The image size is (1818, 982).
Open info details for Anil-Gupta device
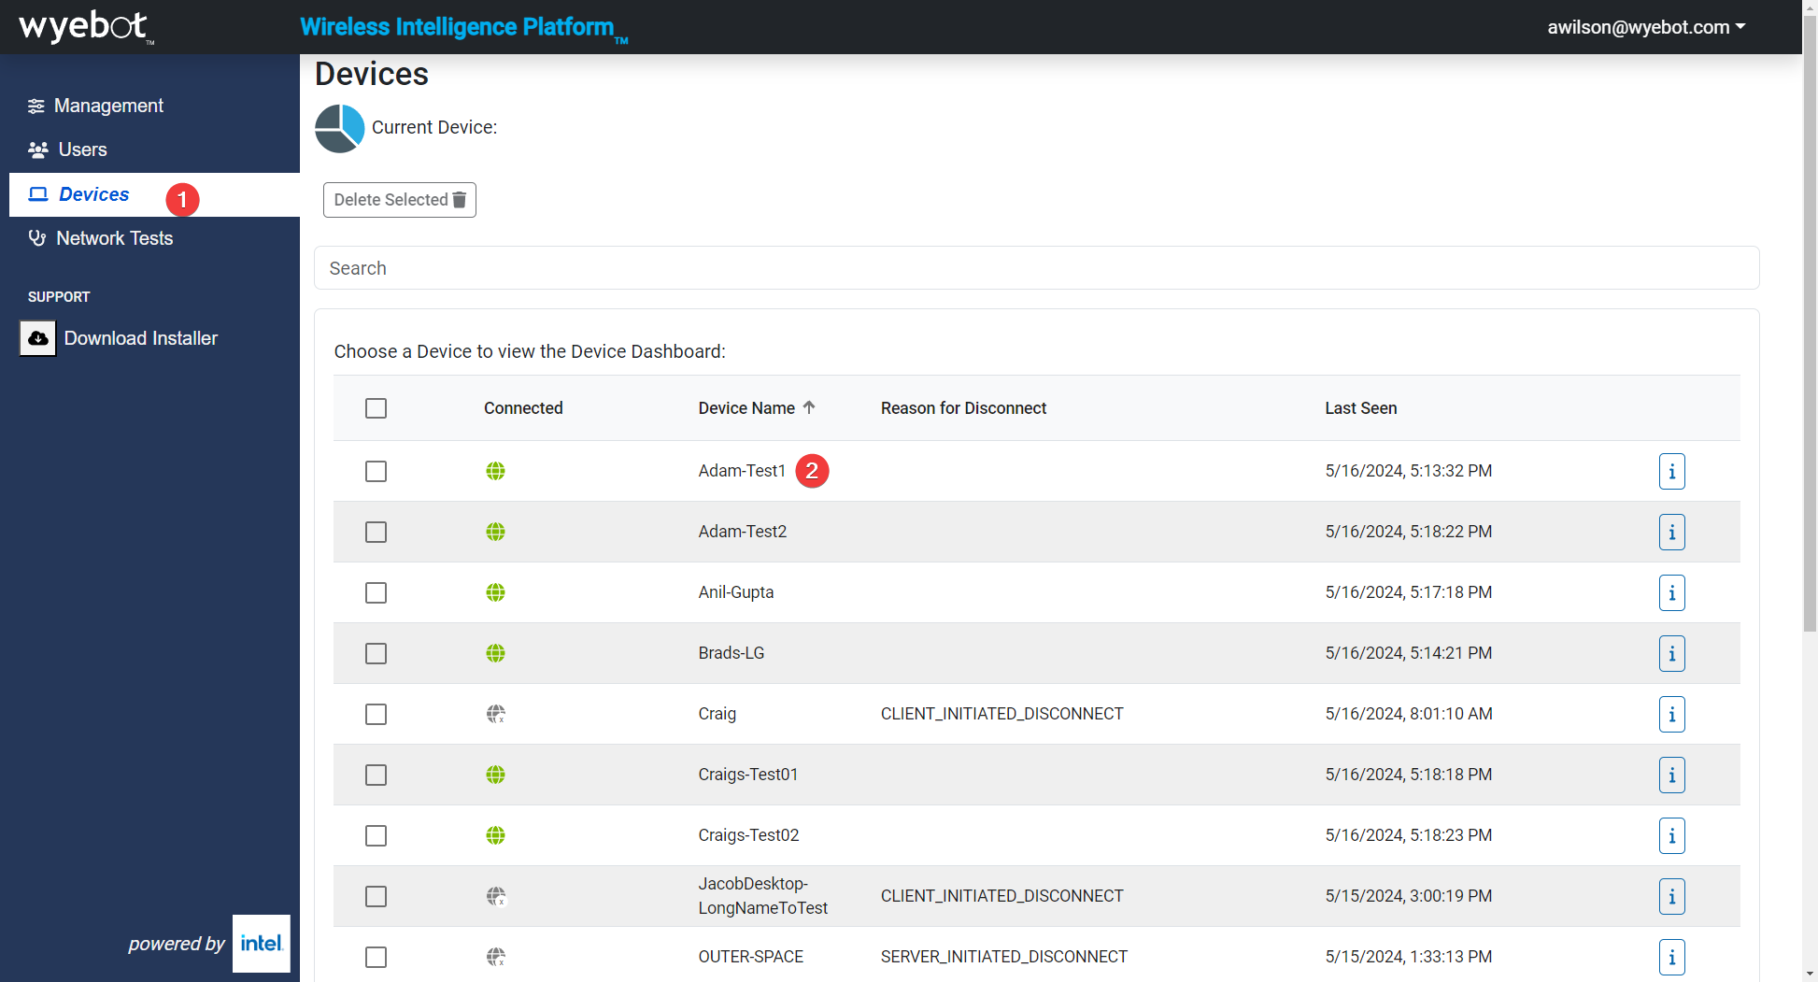[x=1671, y=592]
